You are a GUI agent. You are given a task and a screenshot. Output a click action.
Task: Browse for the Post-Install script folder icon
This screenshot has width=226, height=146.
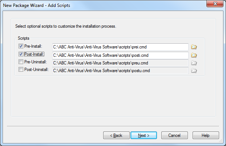[194, 55]
